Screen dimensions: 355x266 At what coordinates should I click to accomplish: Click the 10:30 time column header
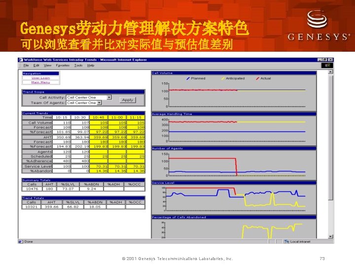[80, 117]
